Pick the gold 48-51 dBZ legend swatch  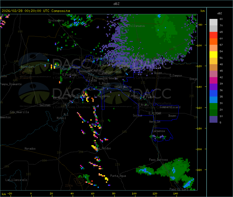click(x=213, y=61)
